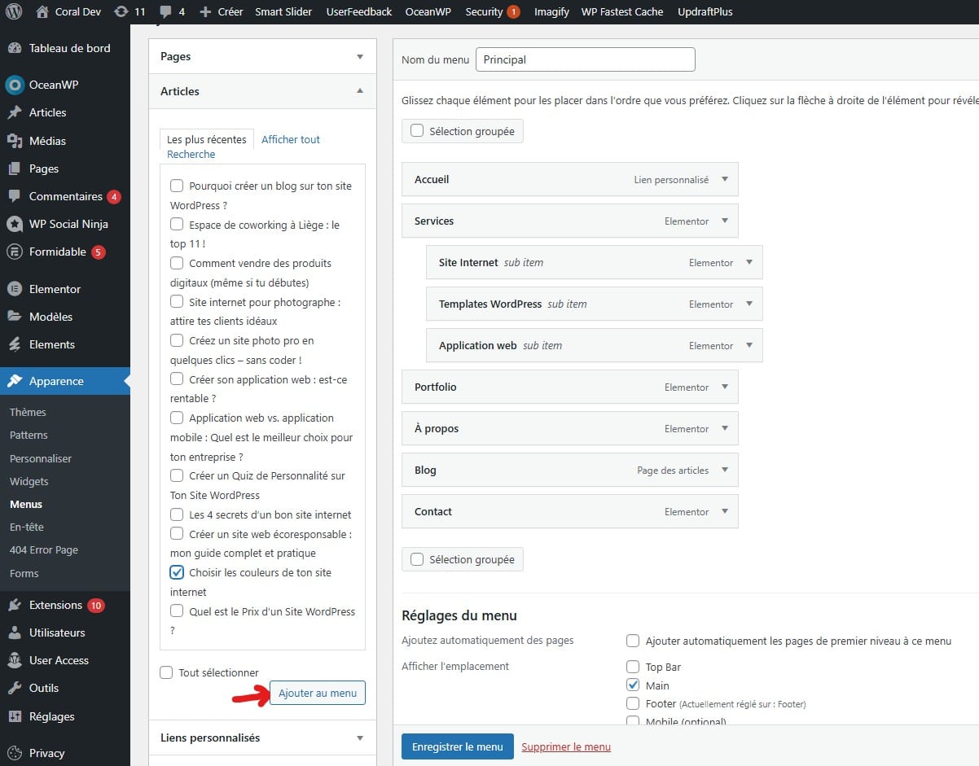Open Tableau de bord dashboard icon
This screenshot has height=766, width=979.
click(x=15, y=48)
